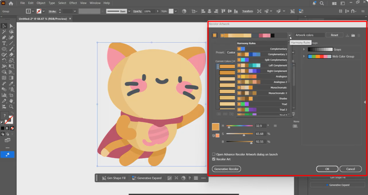The width and height of the screenshot is (368, 195).
Task: Click the Artwork colors name field
Action: click(309, 35)
